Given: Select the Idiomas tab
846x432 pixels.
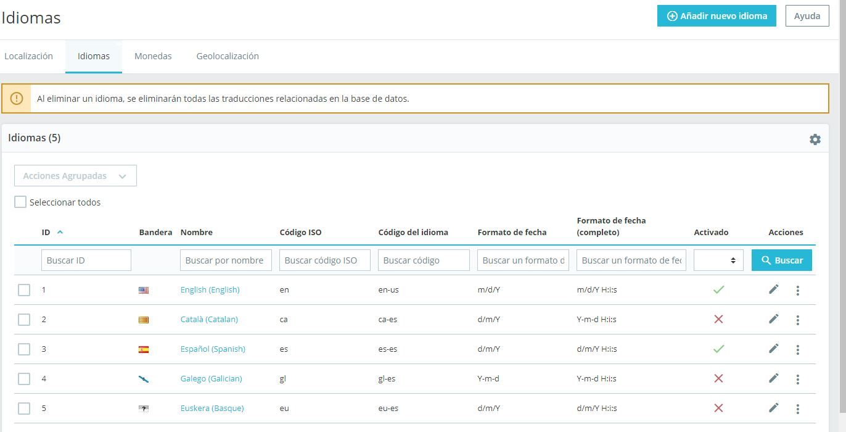Looking at the screenshot, I should (94, 56).
